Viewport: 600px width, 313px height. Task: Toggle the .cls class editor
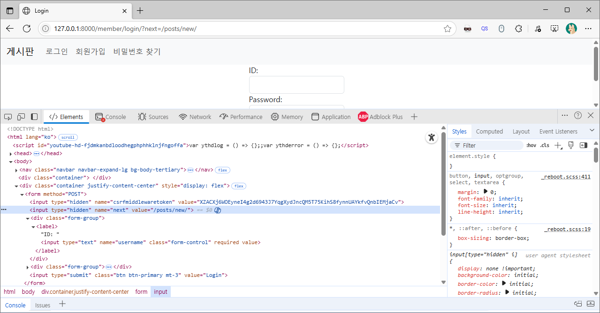[x=545, y=145]
